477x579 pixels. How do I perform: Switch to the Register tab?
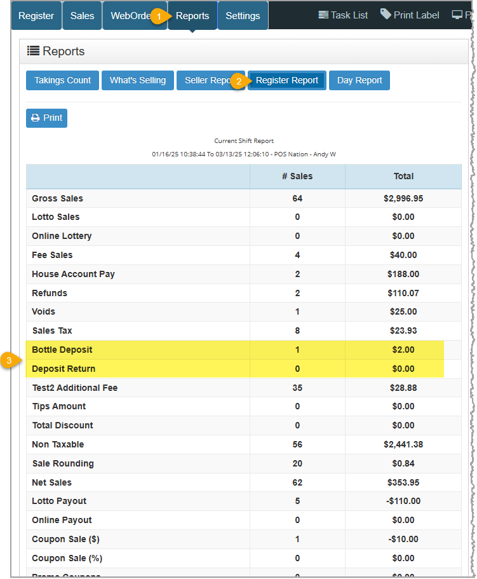pyautogui.click(x=36, y=15)
